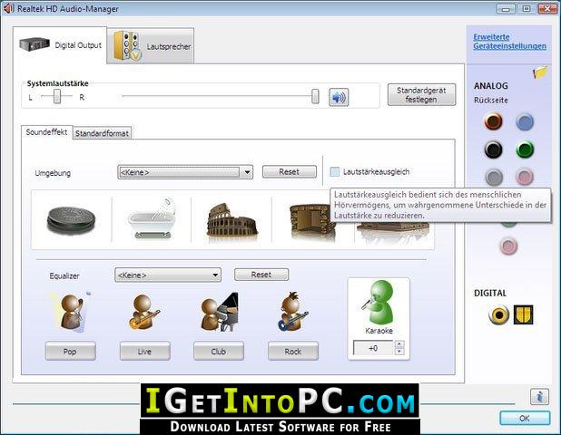This screenshot has height=435, width=561.
Task: Click the orange analog rear jack
Action: (494, 121)
